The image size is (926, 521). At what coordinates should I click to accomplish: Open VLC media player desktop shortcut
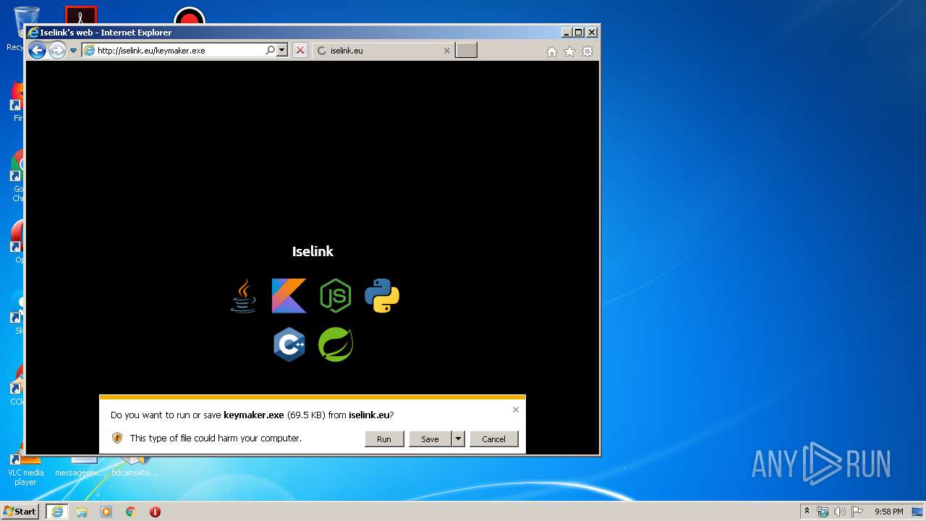[25, 470]
